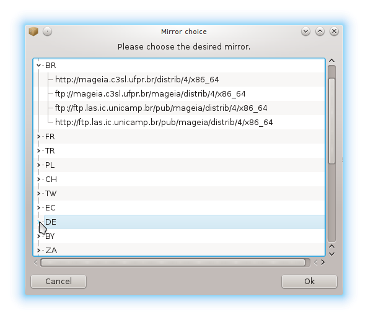368x320 pixels.
Task: Select ftp://ftp.las.ic.unicamp.br mirror entry
Action: coord(161,108)
